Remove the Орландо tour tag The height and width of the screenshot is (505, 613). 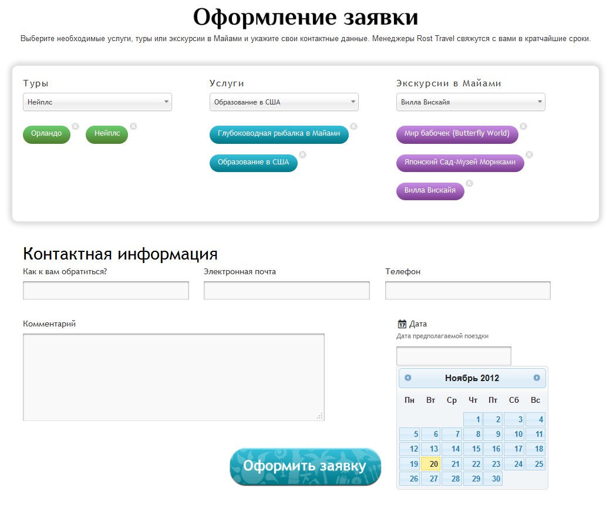point(76,126)
